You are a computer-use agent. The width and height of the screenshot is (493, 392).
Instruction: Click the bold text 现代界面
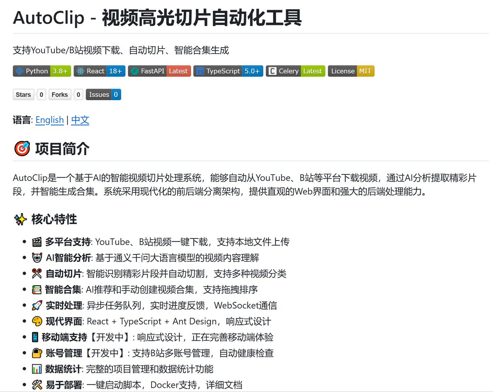pos(64,321)
